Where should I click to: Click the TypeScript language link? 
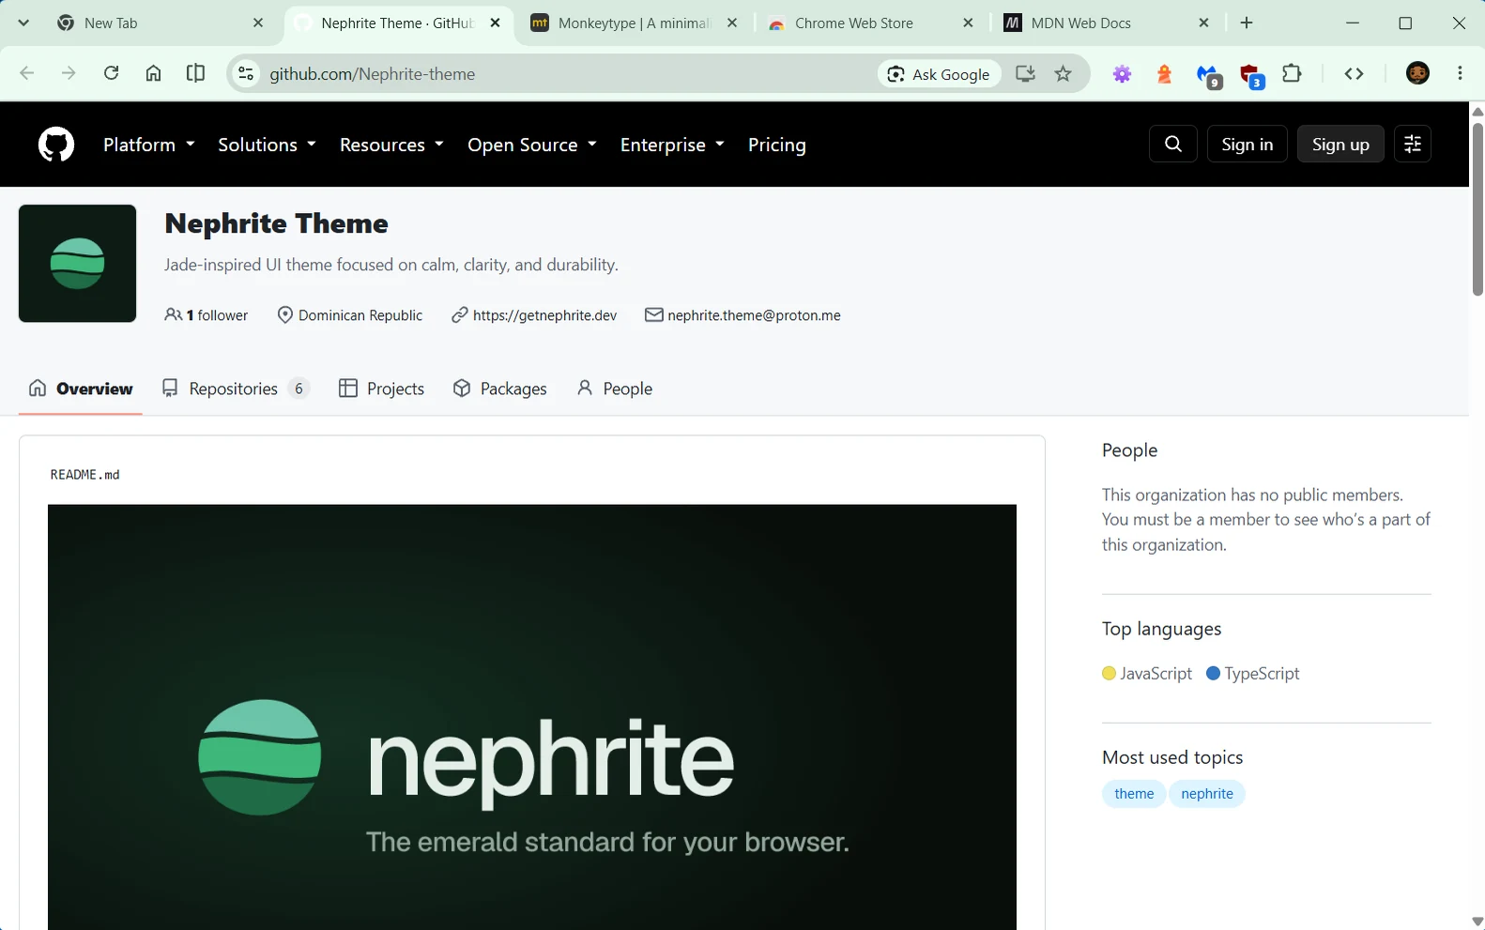(1253, 674)
